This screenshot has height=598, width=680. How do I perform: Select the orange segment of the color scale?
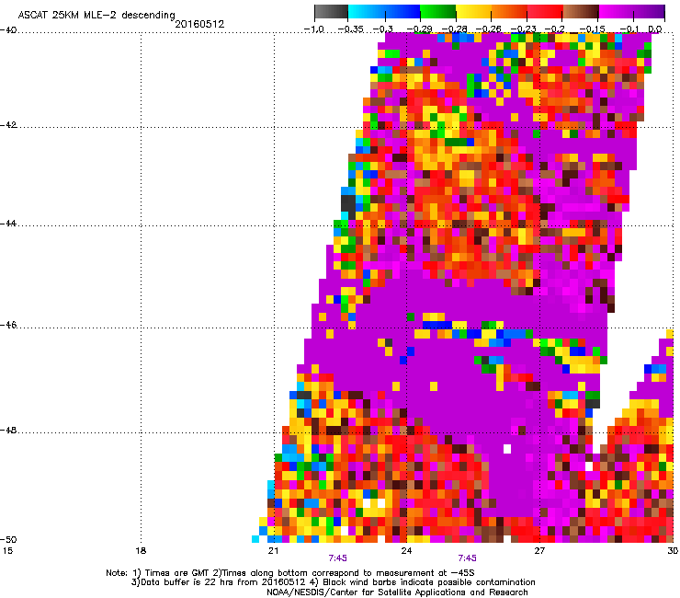509,11
